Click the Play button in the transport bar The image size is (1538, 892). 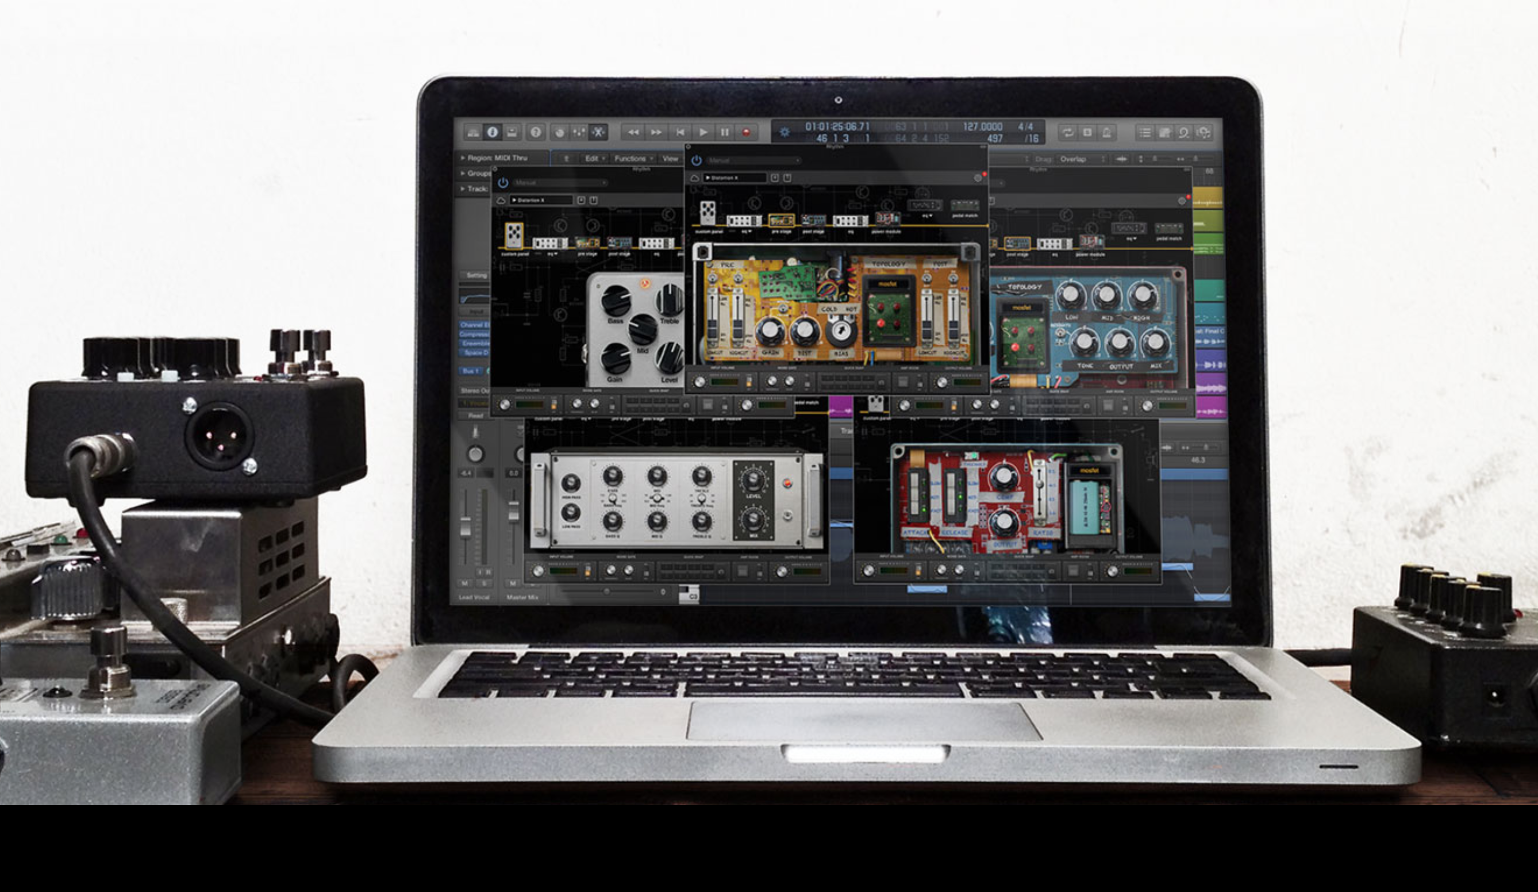(x=702, y=132)
